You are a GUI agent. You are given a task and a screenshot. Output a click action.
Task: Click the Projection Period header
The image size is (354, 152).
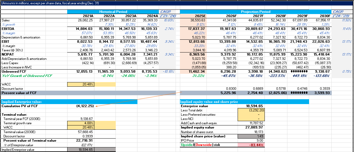pyautogui.click(x=255, y=11)
